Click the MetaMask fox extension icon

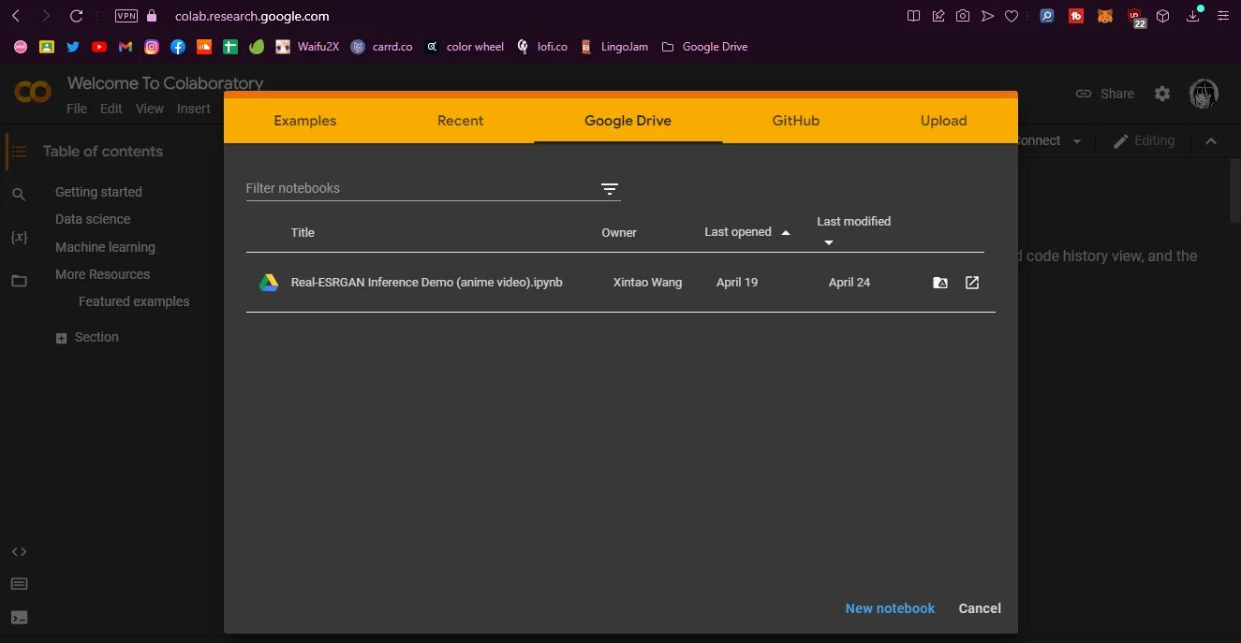[x=1105, y=16]
